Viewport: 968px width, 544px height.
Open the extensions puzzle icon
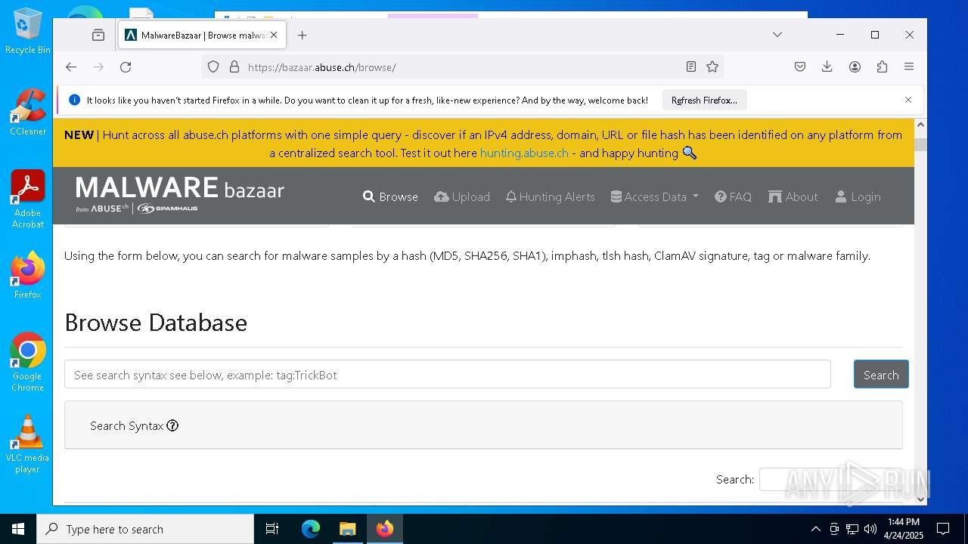click(x=882, y=67)
